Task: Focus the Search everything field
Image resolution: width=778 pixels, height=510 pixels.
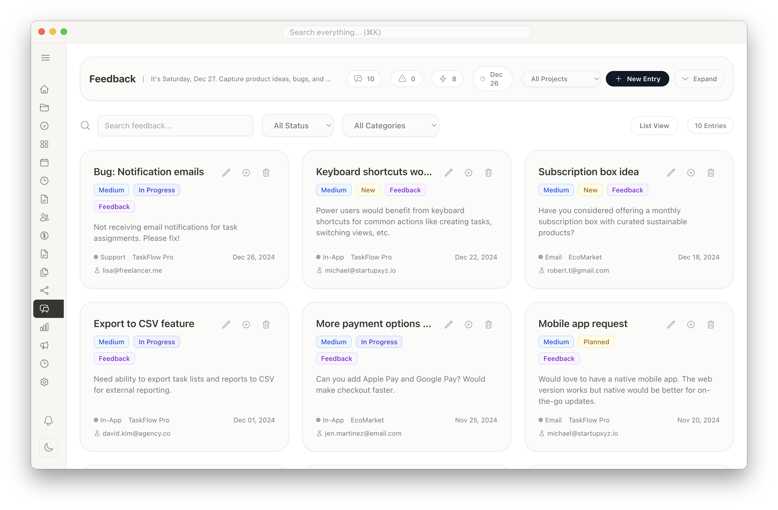Action: coord(406,32)
